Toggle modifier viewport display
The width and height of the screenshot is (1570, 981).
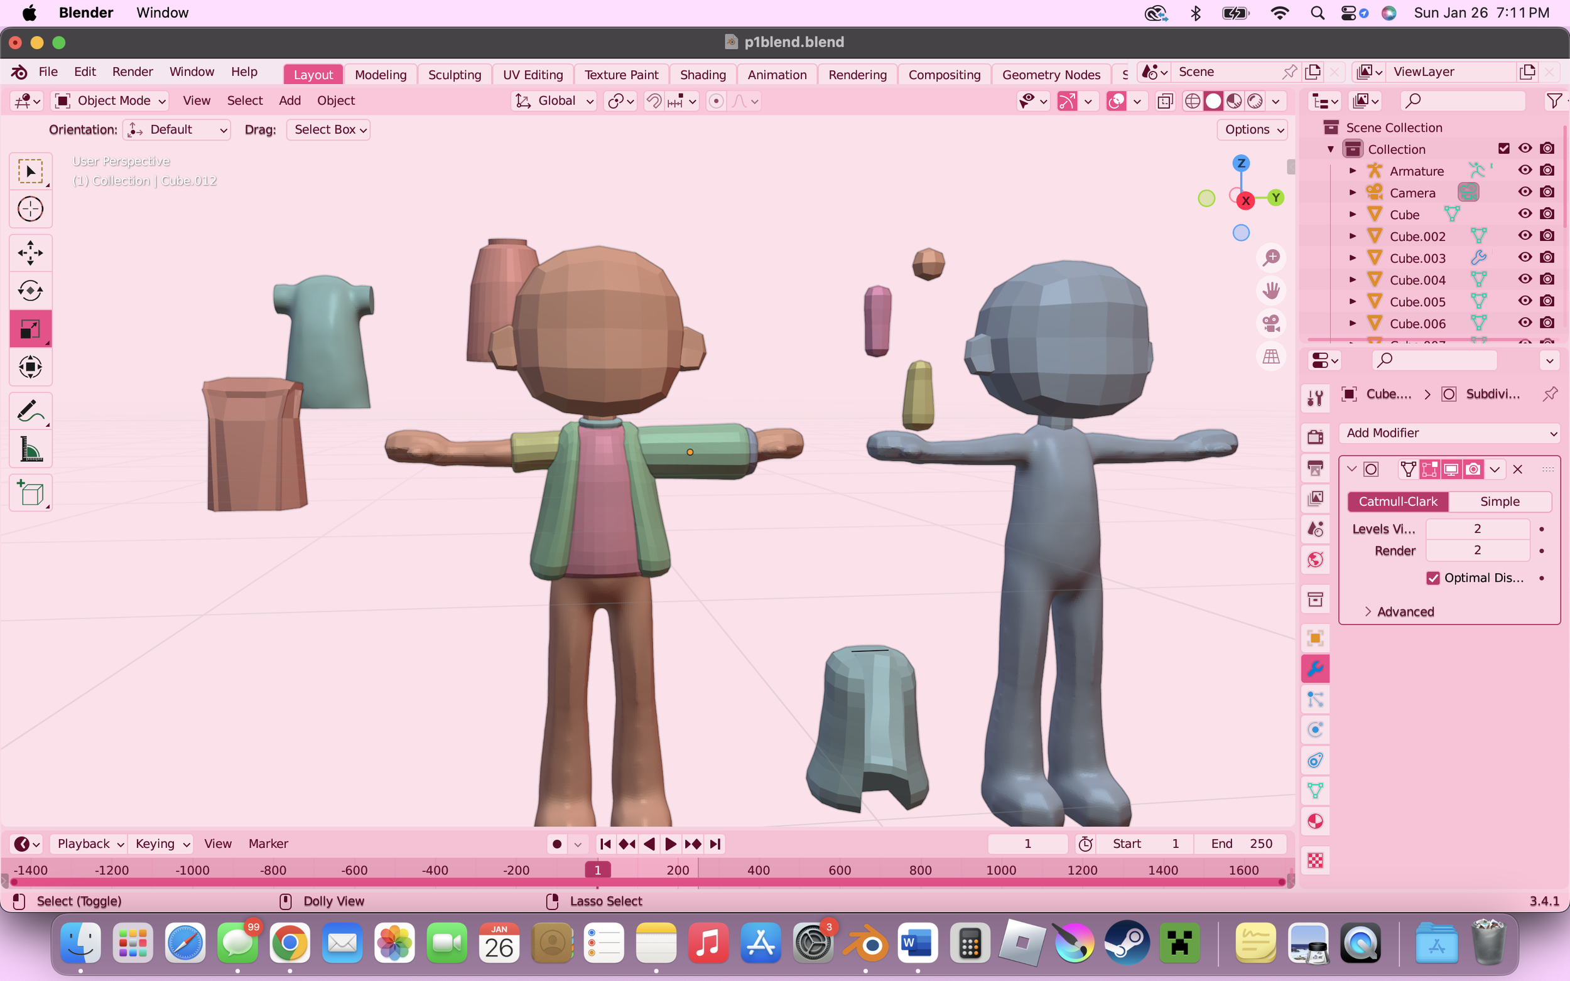(x=1451, y=469)
